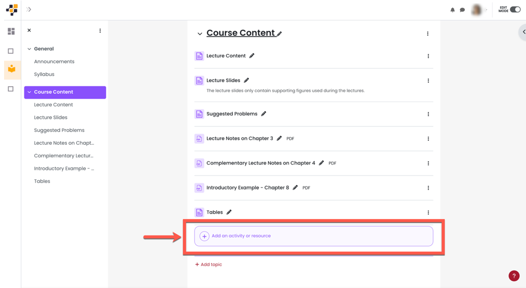Screen dimensions: 526x288
Task: Close the course index with X icon
Action: click(x=29, y=31)
